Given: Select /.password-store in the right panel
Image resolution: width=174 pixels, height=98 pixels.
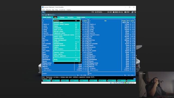Looking at the screenshot, I should tap(94, 35).
